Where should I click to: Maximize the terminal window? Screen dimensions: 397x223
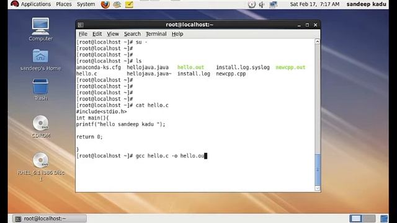pos(307,25)
